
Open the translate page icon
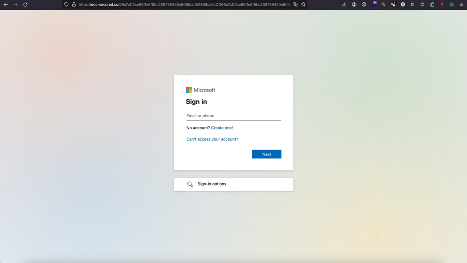coord(296,5)
